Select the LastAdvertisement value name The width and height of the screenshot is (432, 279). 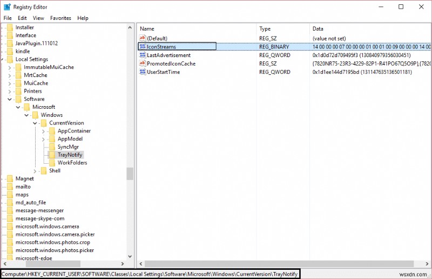[x=168, y=55]
